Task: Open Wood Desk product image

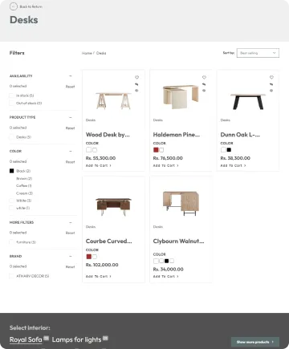Action: (x=113, y=100)
